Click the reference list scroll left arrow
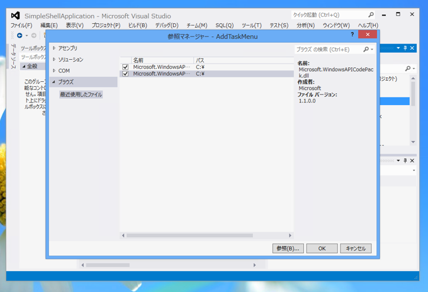Screen dimensions: 428x292 coord(123,235)
